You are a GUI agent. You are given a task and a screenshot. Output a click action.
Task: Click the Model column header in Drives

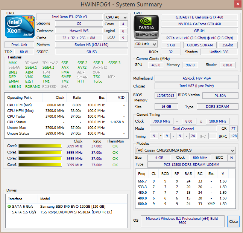pos(81,199)
